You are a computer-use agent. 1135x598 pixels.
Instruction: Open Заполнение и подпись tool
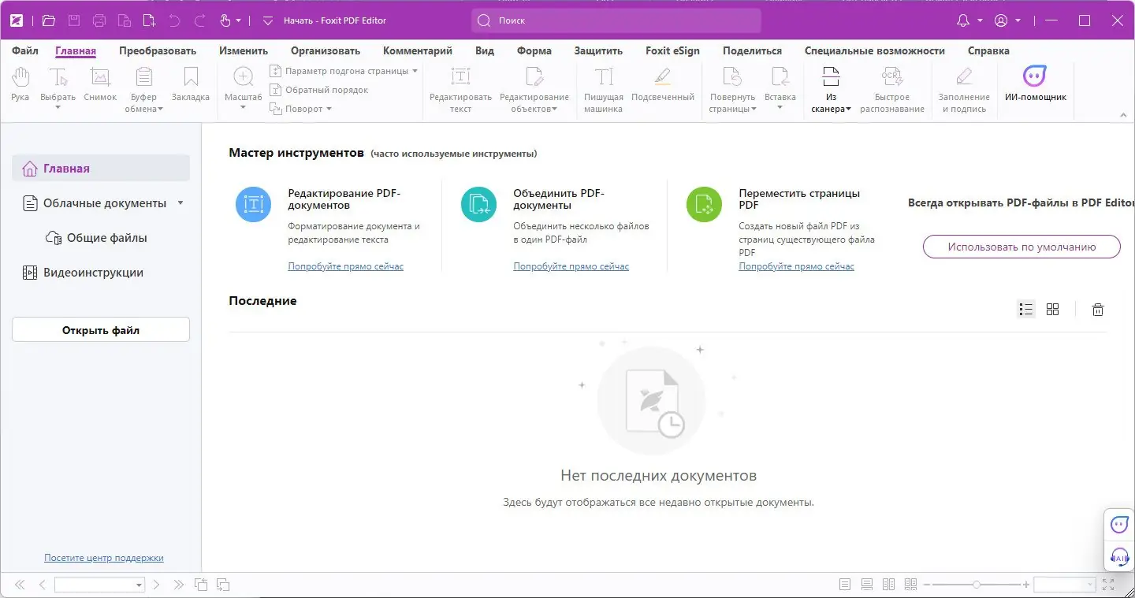pos(965,87)
